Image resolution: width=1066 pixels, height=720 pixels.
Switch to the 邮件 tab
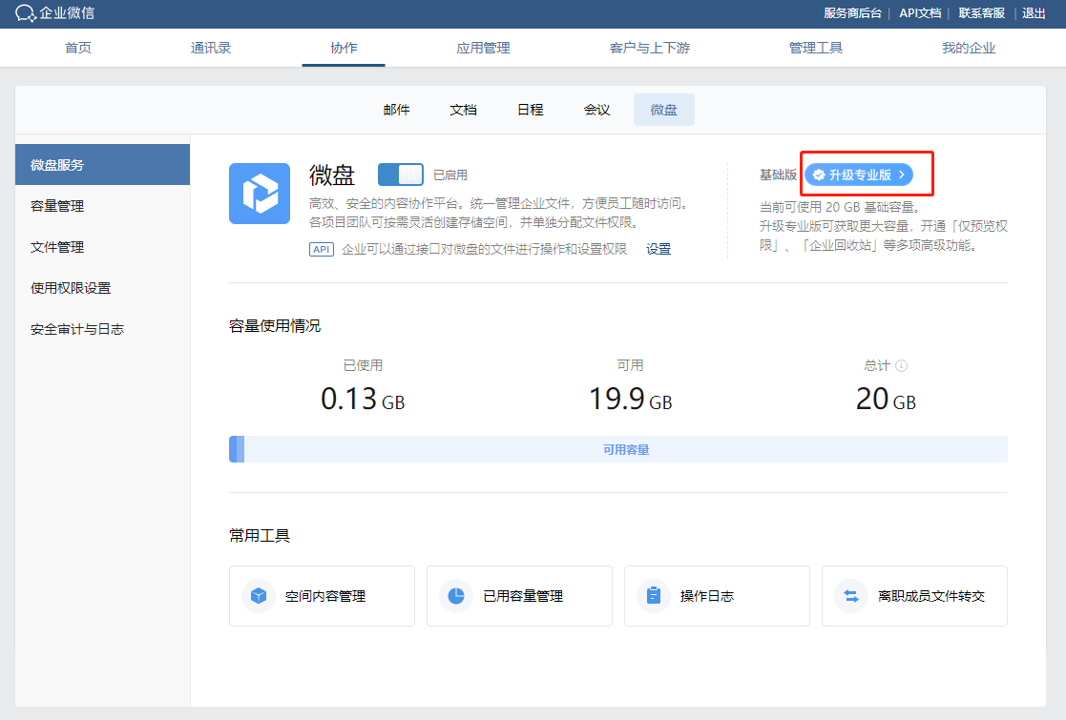pos(396,110)
